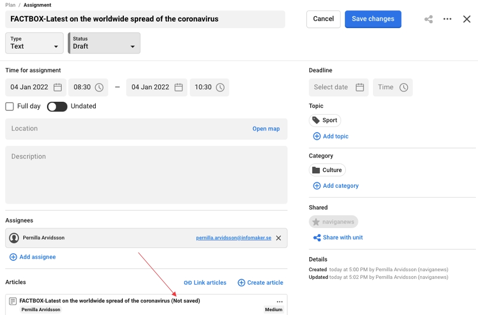
Task: Open the three-dot more options menu in header
Action: (x=447, y=19)
